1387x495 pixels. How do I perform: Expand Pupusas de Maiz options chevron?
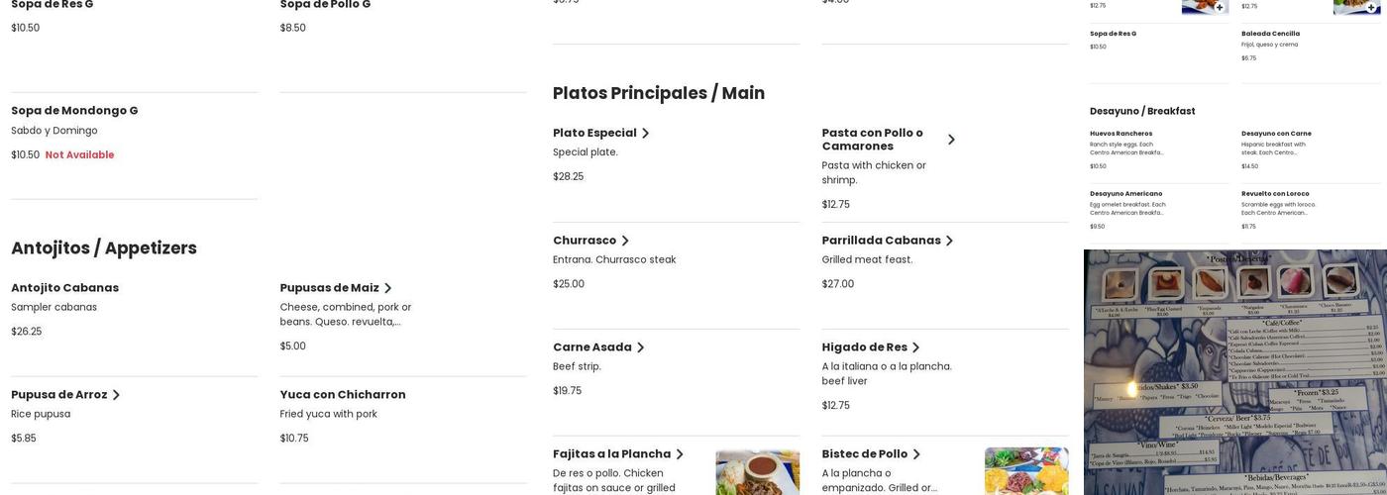(388, 288)
